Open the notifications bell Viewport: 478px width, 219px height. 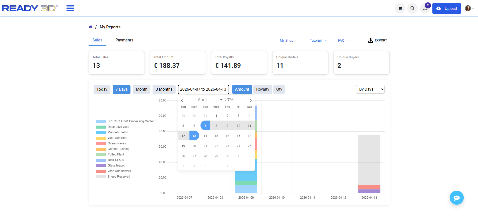tap(425, 9)
